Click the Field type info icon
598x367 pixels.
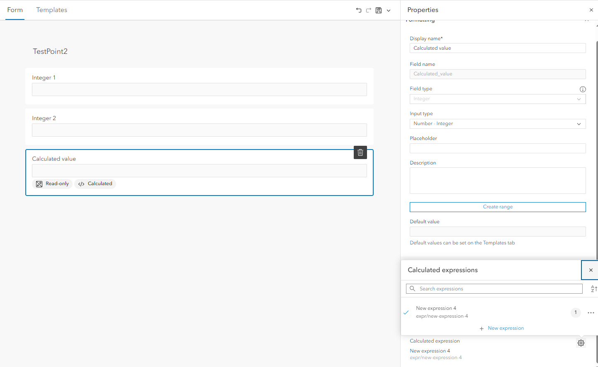pos(583,89)
